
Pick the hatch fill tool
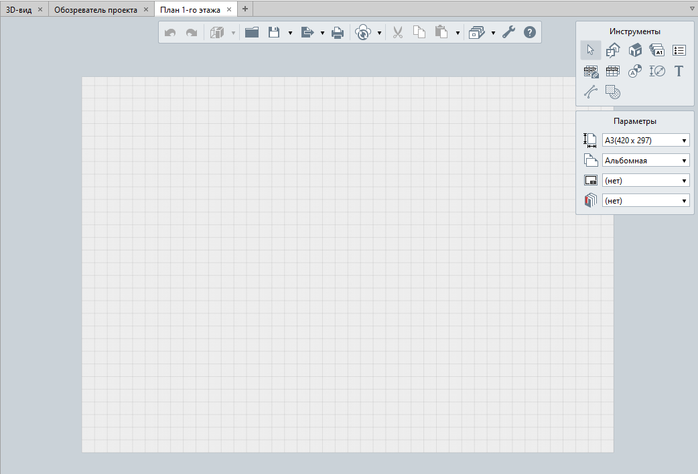pyautogui.click(x=612, y=92)
